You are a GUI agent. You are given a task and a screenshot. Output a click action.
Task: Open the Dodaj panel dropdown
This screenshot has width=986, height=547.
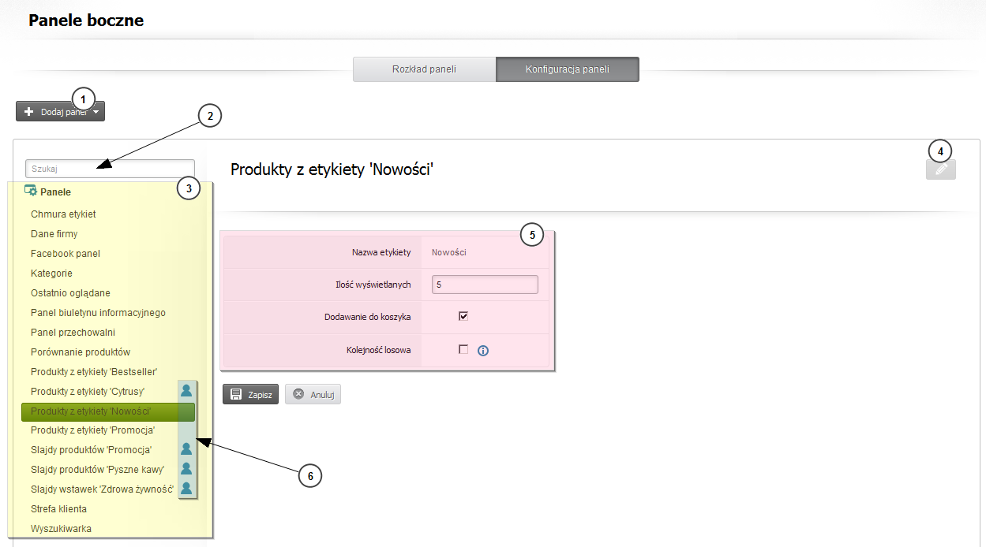point(60,112)
